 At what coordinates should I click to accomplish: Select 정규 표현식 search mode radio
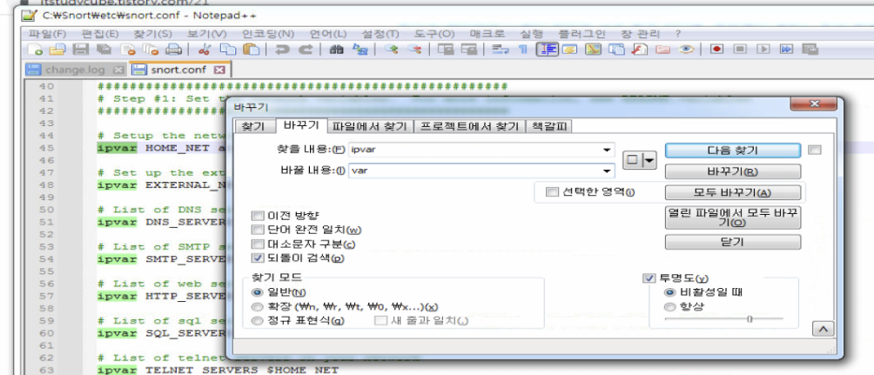tap(257, 321)
